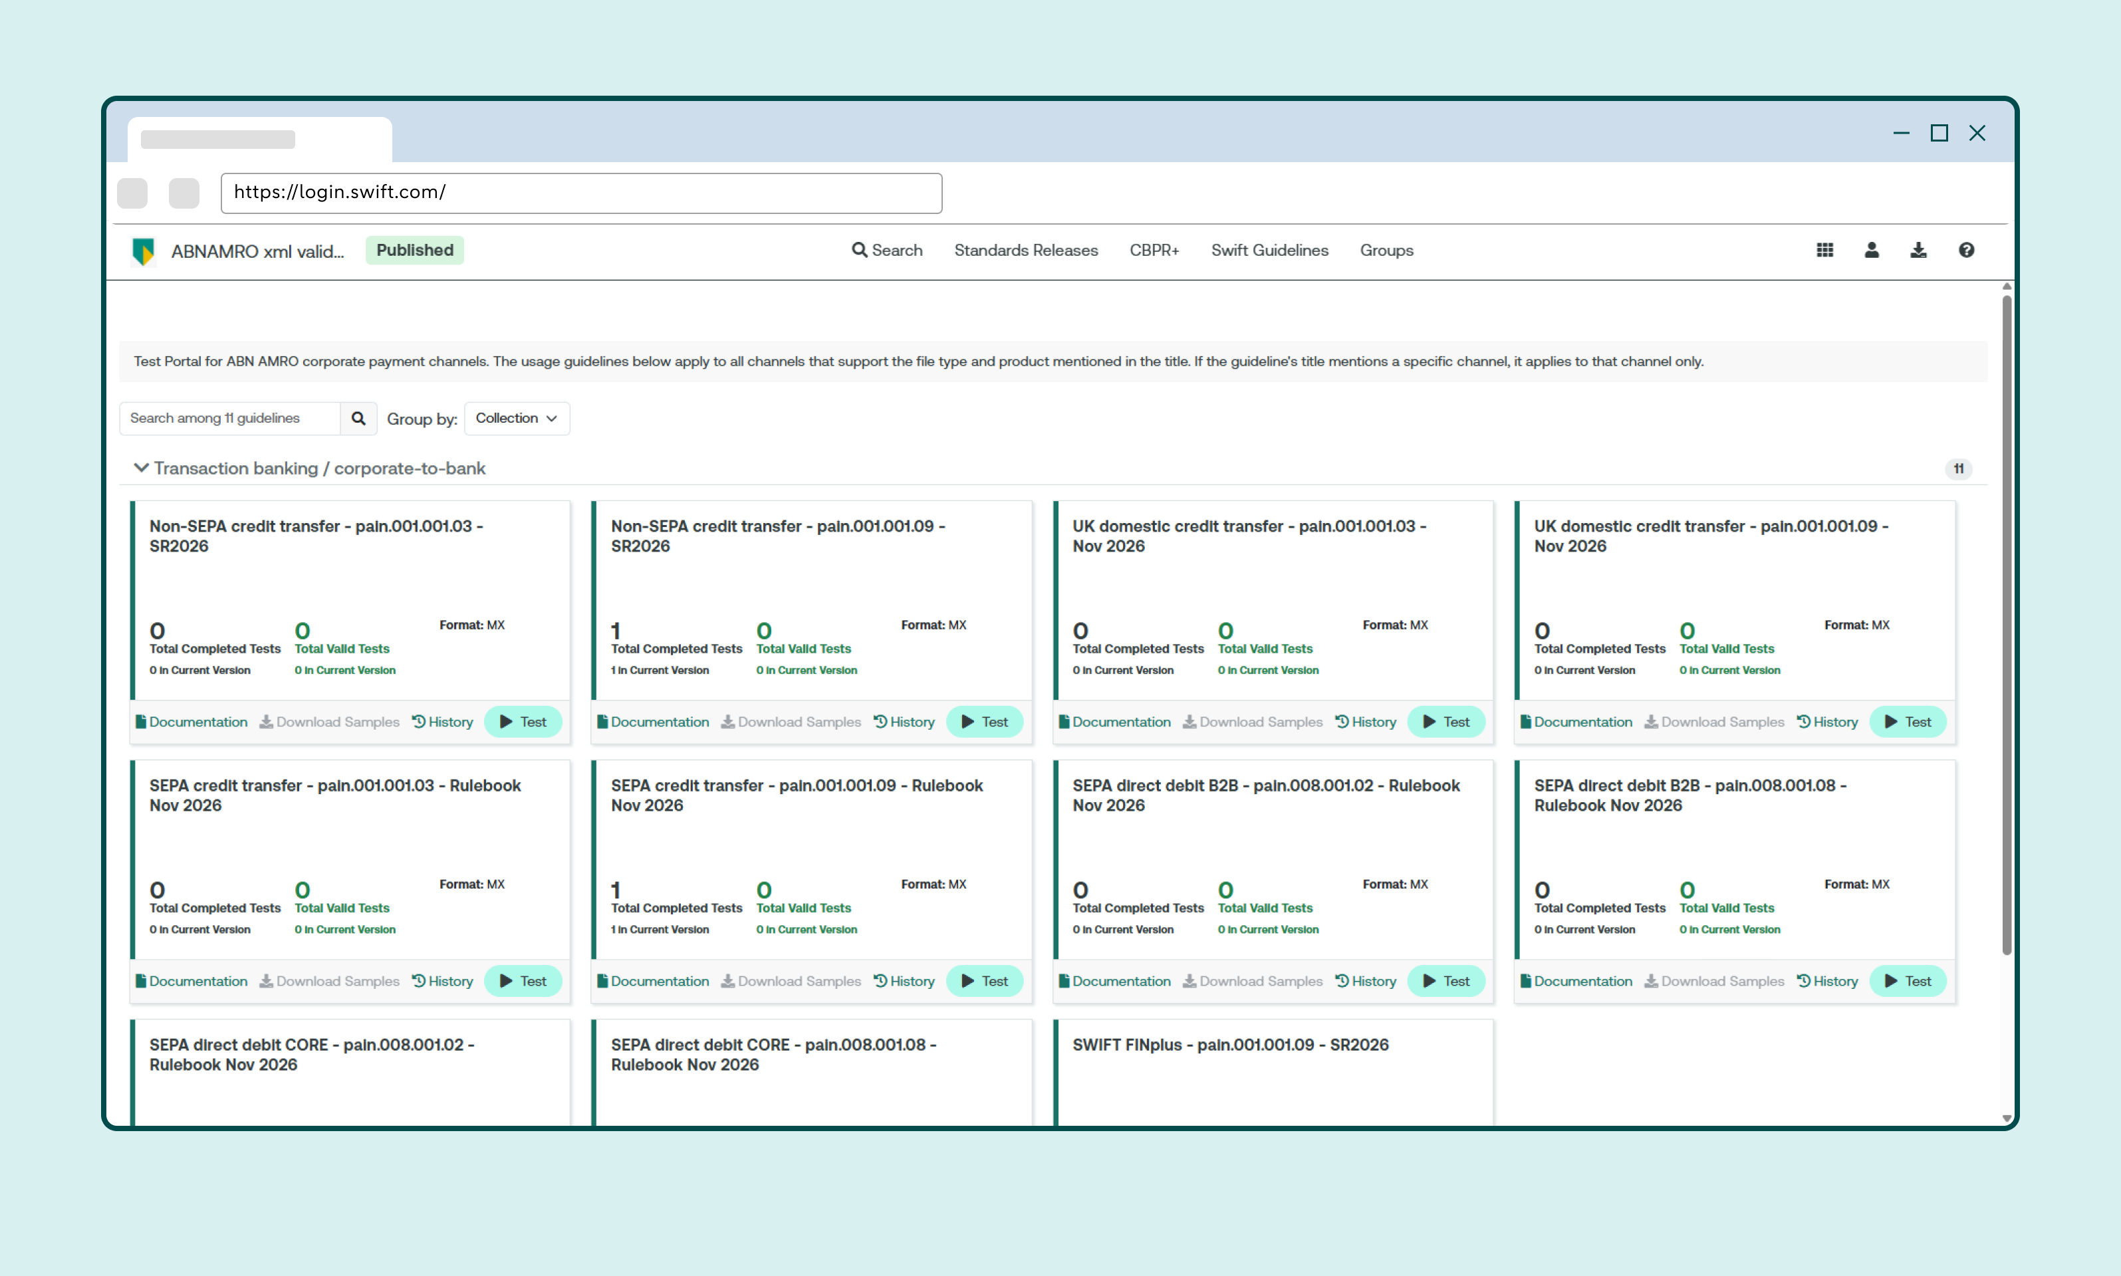
Task: Click the browser URL address bar
Action: pos(581,193)
